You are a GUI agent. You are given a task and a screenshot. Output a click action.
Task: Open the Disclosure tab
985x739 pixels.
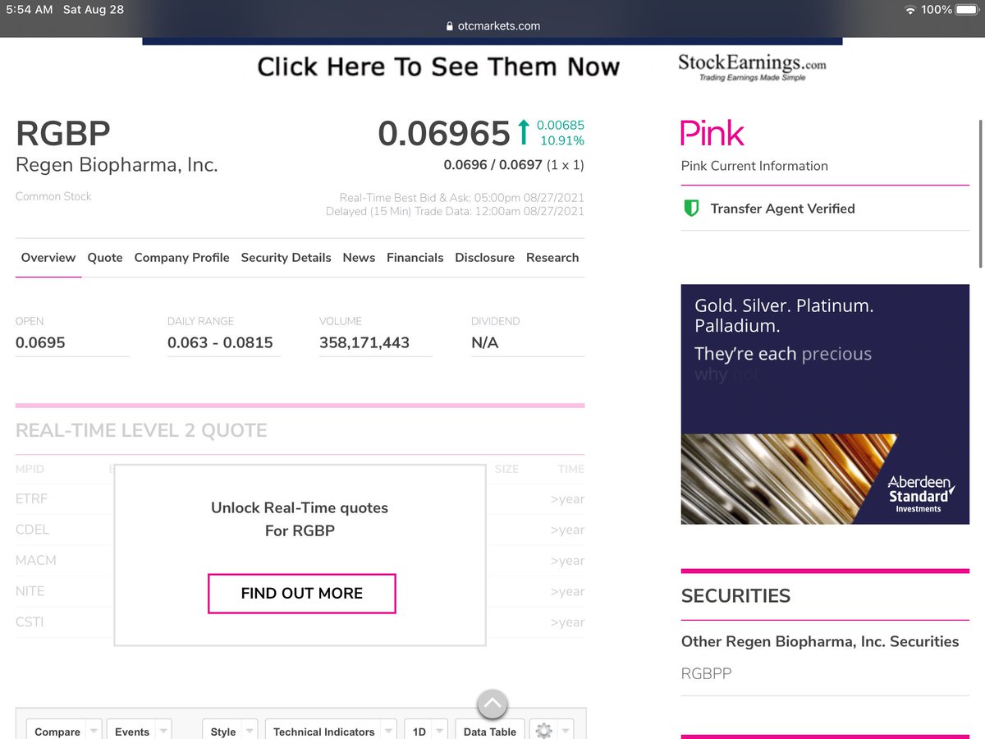pos(484,258)
